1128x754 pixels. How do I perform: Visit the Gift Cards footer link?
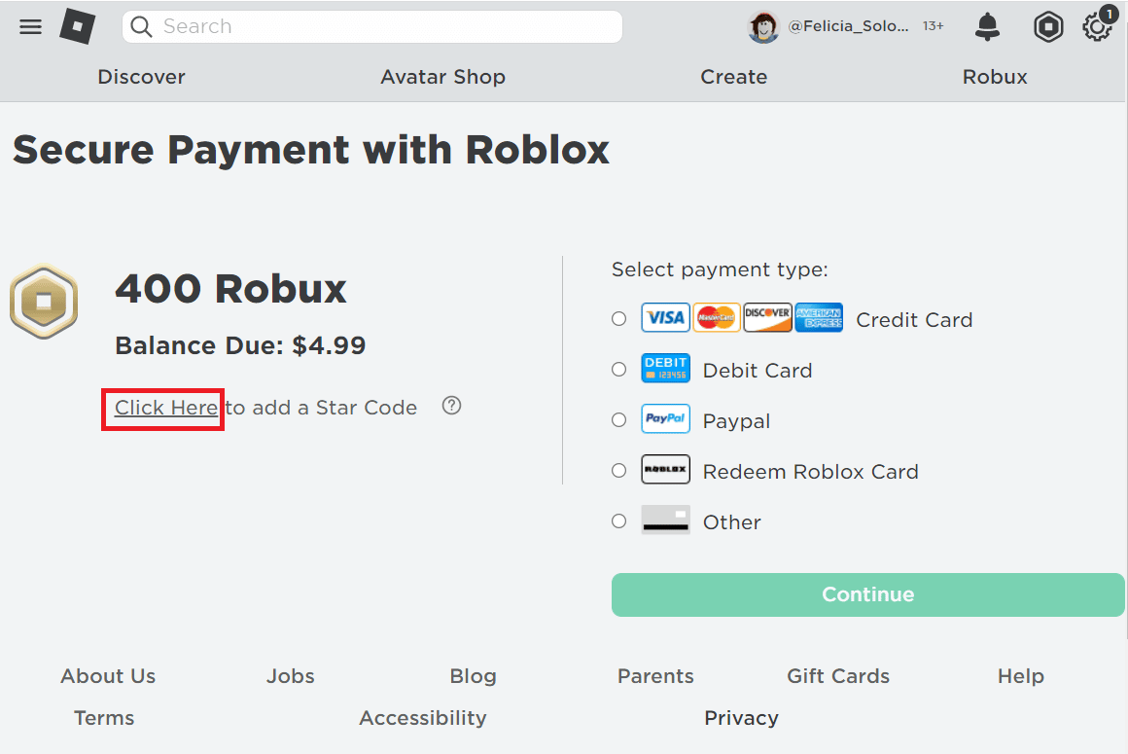point(838,675)
